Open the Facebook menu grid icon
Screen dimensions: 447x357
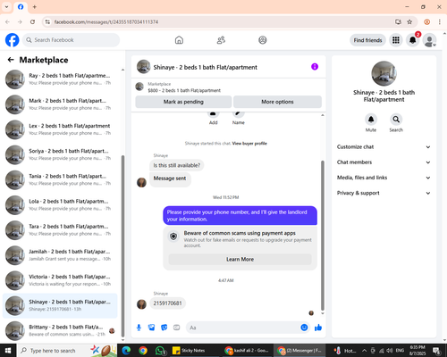[396, 40]
